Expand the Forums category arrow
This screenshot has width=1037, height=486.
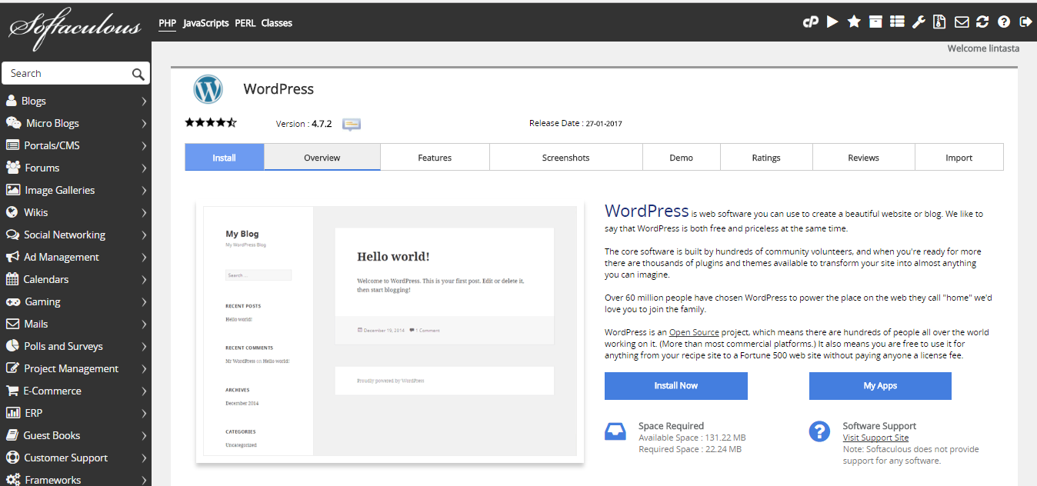point(144,168)
